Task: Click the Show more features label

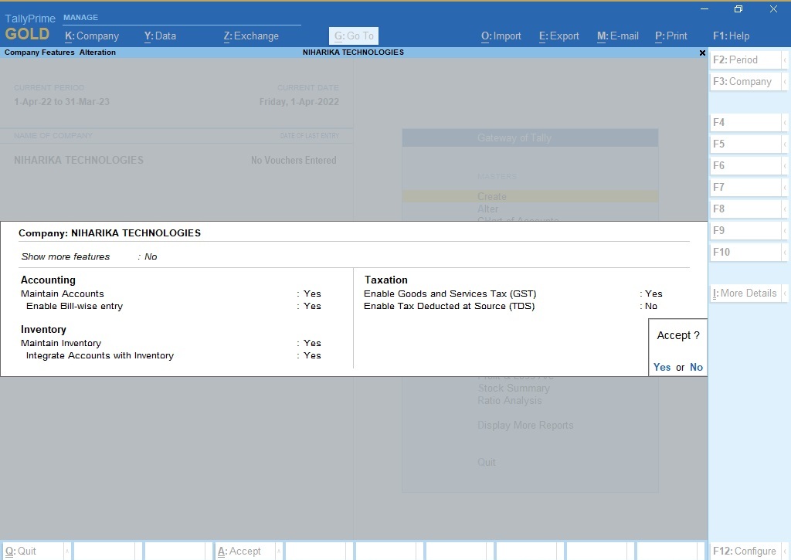Action: pyautogui.click(x=66, y=256)
